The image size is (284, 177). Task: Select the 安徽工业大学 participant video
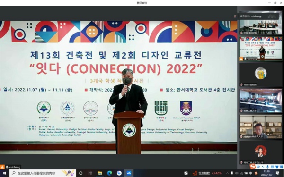260,101
